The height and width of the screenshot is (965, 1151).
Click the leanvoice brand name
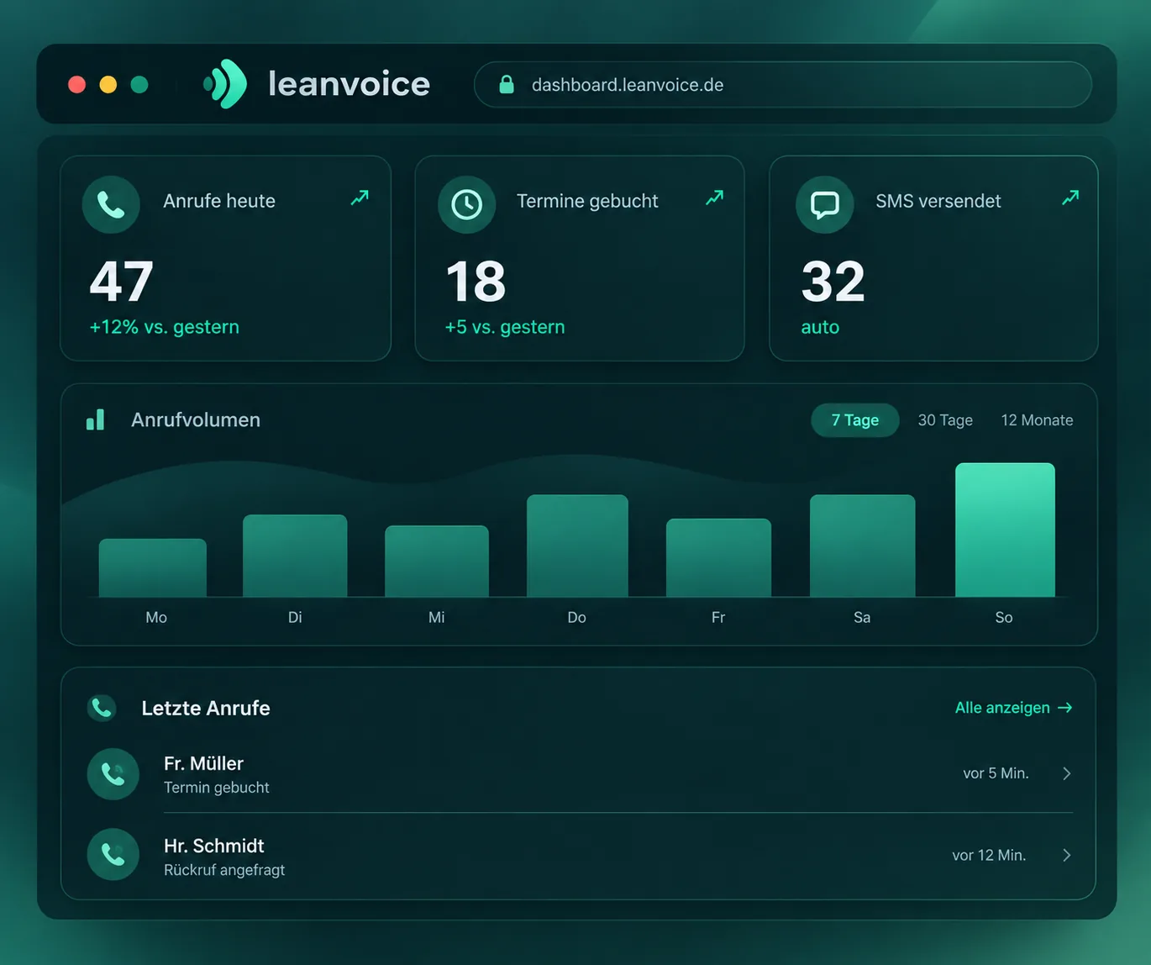(x=349, y=84)
